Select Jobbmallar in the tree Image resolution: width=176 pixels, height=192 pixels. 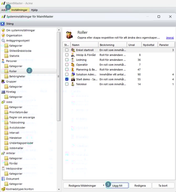point(16,148)
